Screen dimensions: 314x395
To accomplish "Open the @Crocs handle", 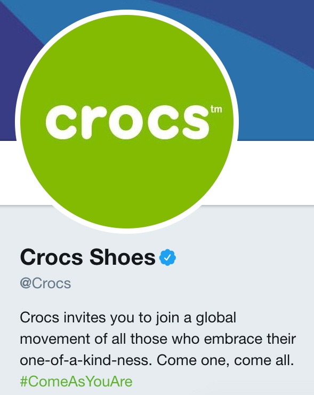I will pos(45,283).
